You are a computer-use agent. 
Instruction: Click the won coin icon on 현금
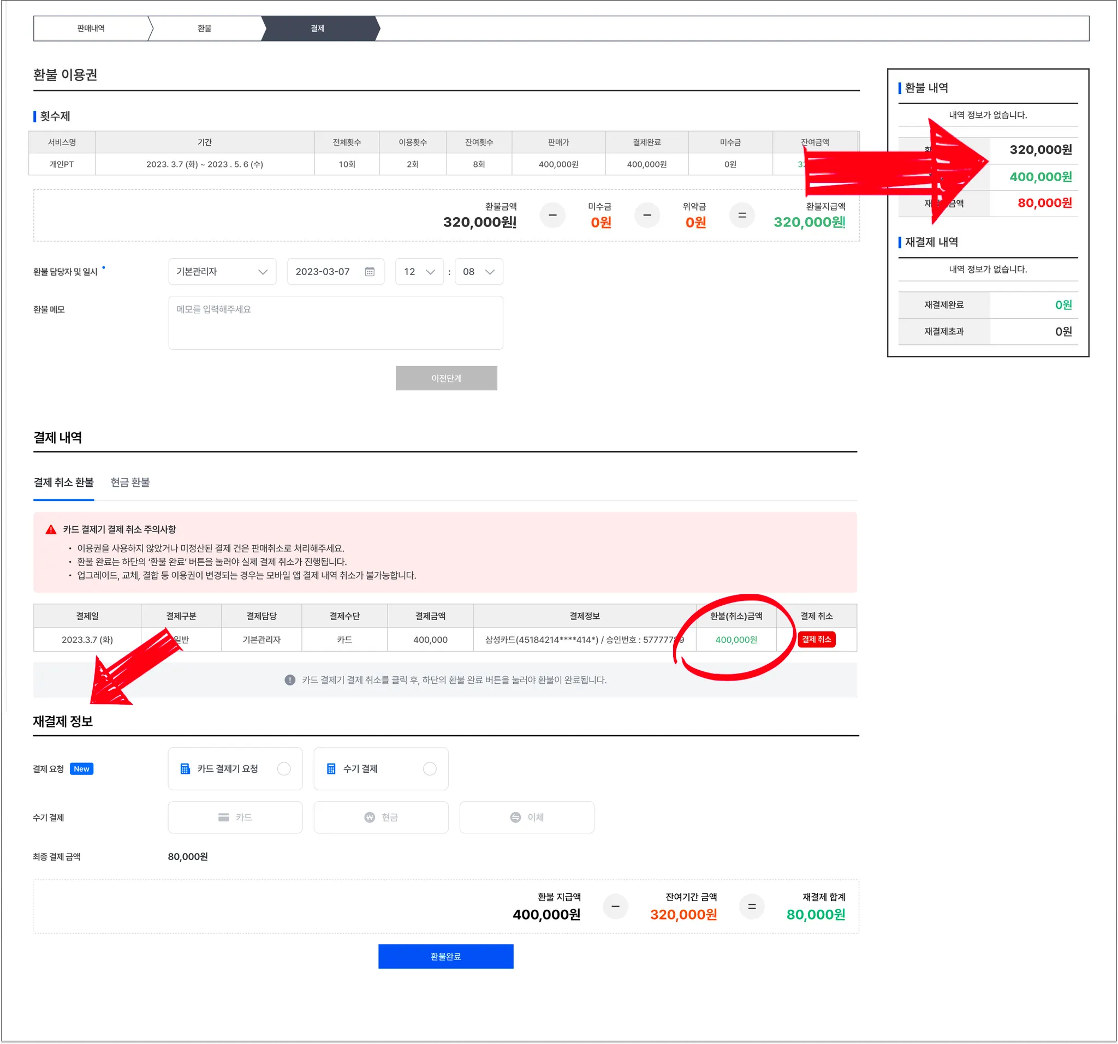pyautogui.click(x=370, y=817)
